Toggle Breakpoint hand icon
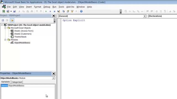The height and width of the screenshot is (99, 177). (157, 11)
